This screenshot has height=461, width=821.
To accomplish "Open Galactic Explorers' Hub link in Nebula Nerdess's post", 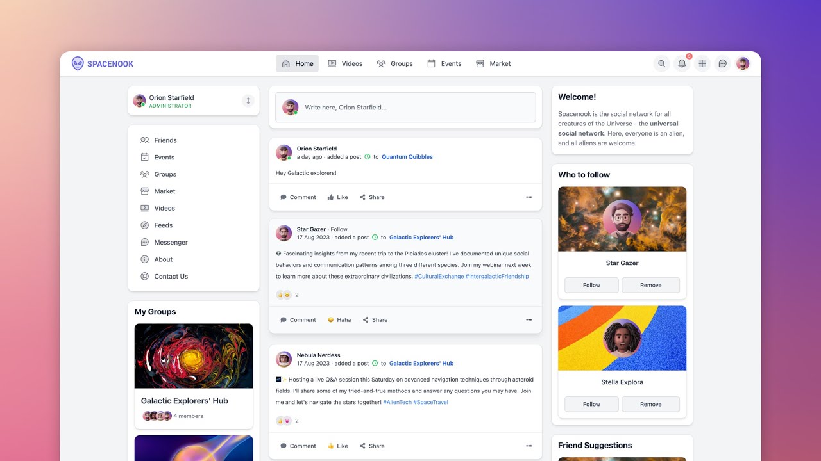I will pyautogui.click(x=421, y=364).
